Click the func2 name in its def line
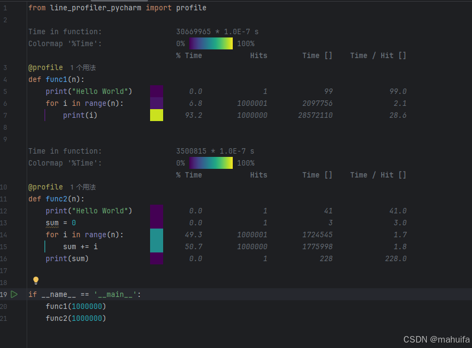This screenshot has width=472, height=348. 57,199
